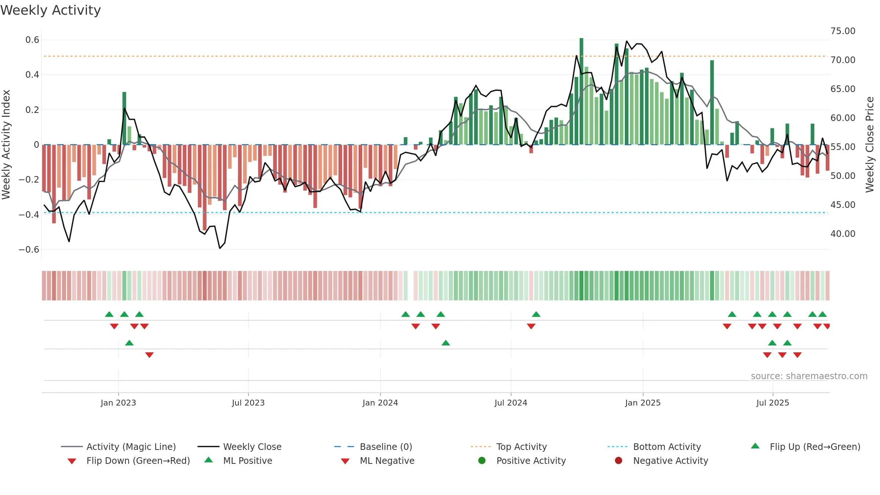Toggle Flip Up (Red→Green) legend entry
880x495 pixels.
[806, 447]
